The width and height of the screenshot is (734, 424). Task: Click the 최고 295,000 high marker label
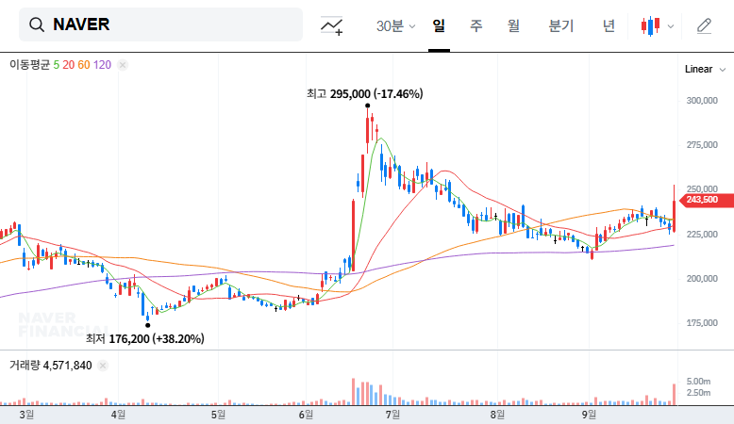point(365,94)
